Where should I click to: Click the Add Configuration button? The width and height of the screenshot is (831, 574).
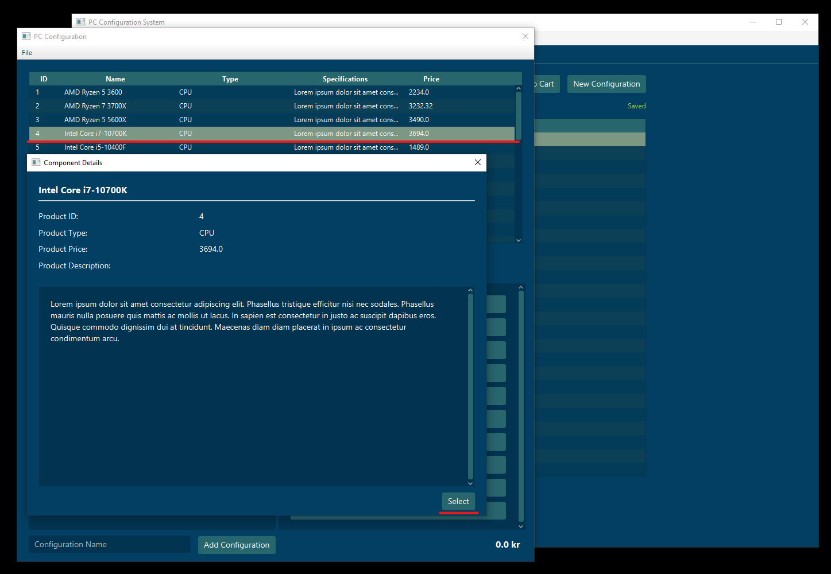click(237, 545)
